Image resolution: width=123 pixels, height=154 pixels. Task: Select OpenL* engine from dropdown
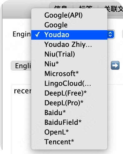(x=69, y=132)
